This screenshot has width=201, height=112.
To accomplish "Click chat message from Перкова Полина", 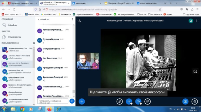I will [54, 88].
